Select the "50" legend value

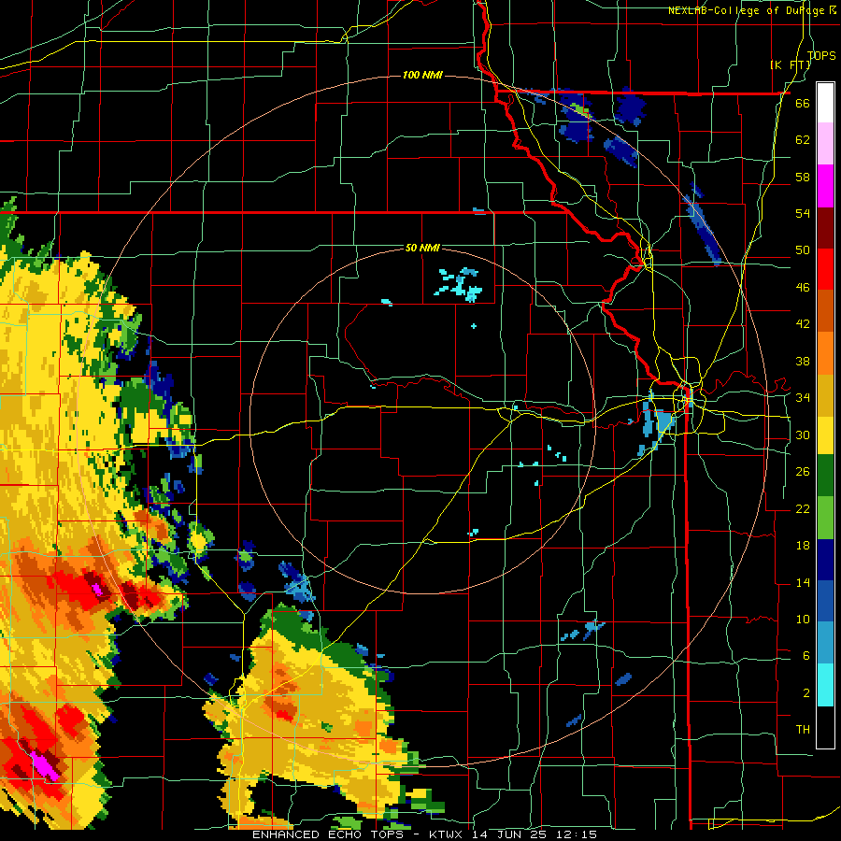[x=803, y=250]
